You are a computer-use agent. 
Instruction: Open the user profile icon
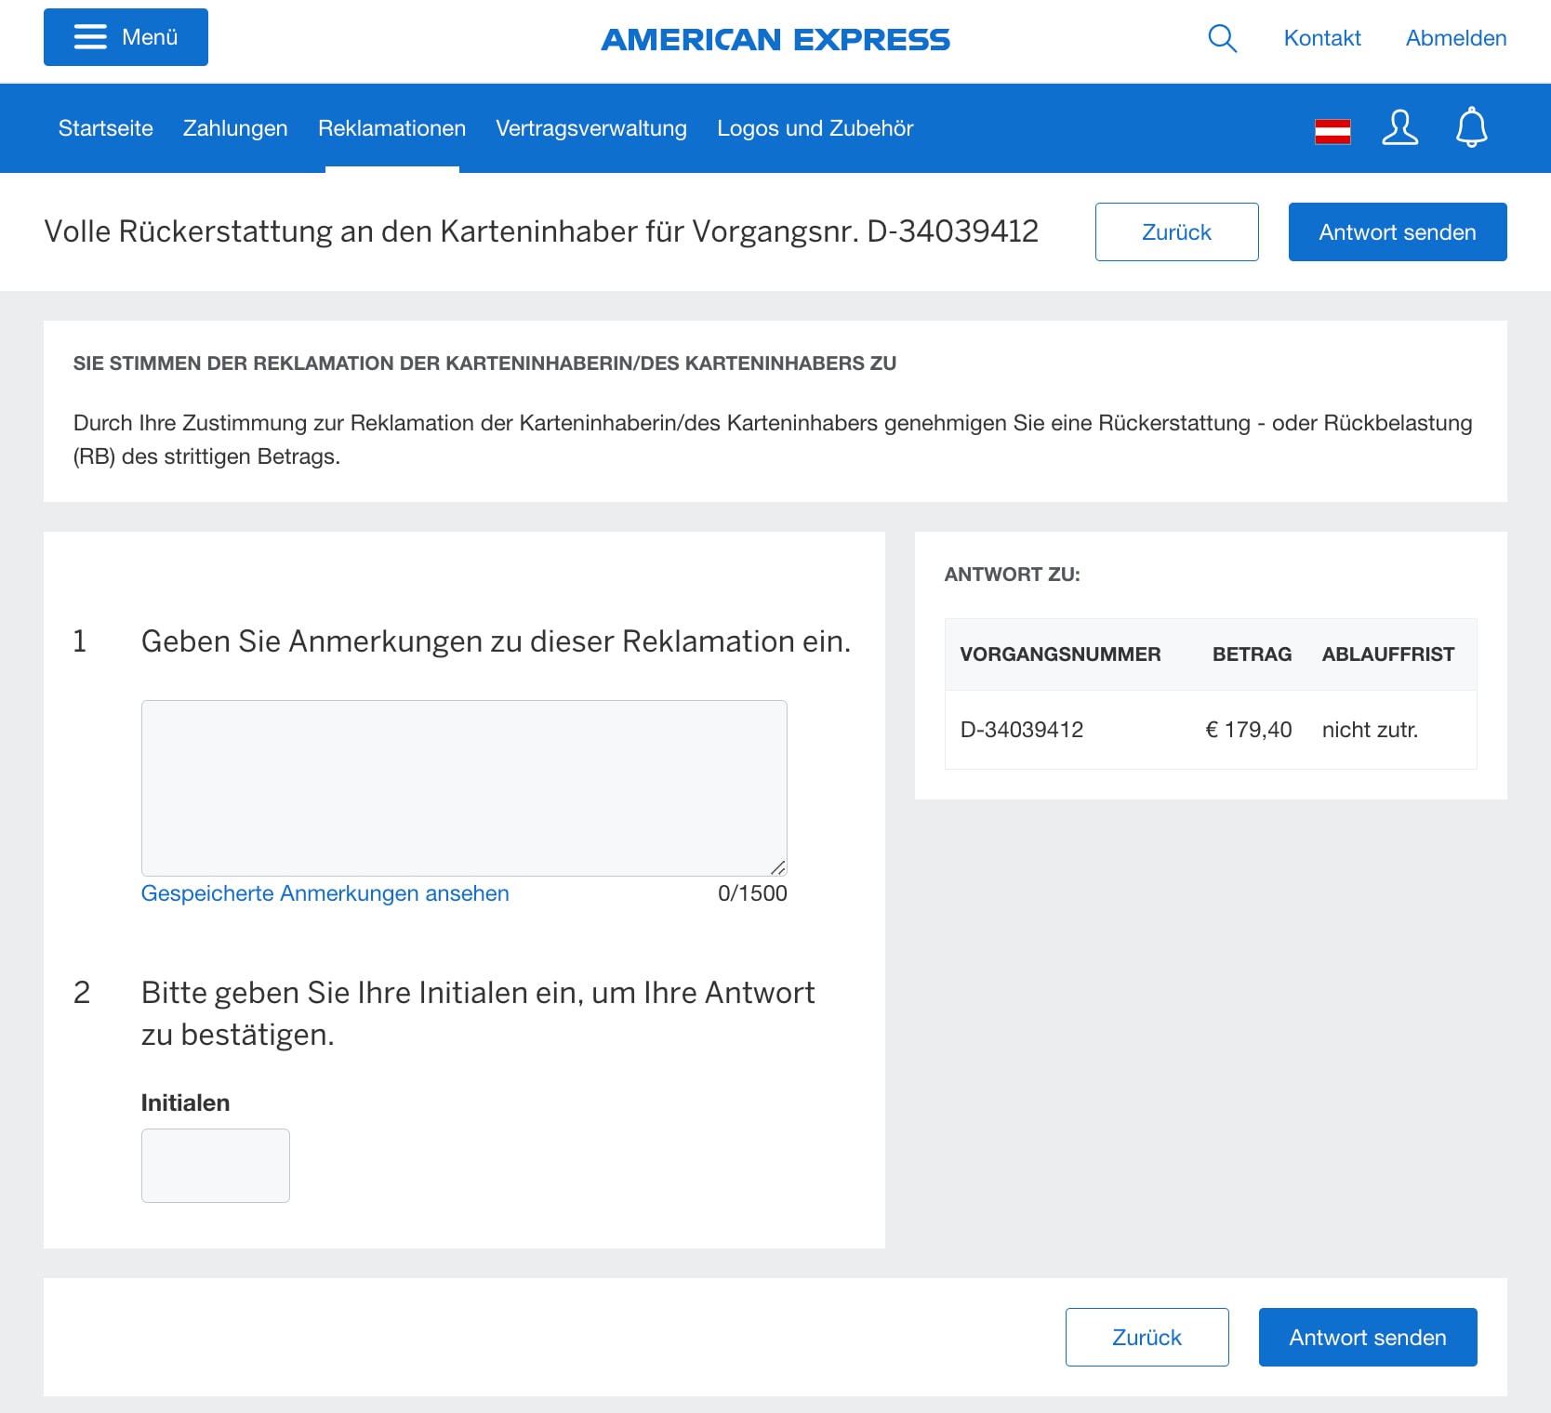pos(1399,130)
